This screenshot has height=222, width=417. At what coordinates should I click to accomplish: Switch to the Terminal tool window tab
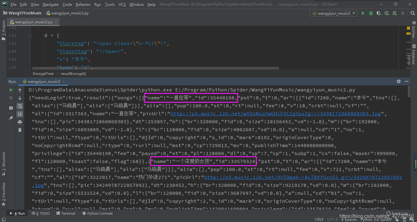65,213
